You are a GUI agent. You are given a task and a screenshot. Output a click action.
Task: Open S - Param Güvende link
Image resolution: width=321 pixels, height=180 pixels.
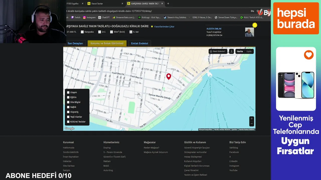113,152
